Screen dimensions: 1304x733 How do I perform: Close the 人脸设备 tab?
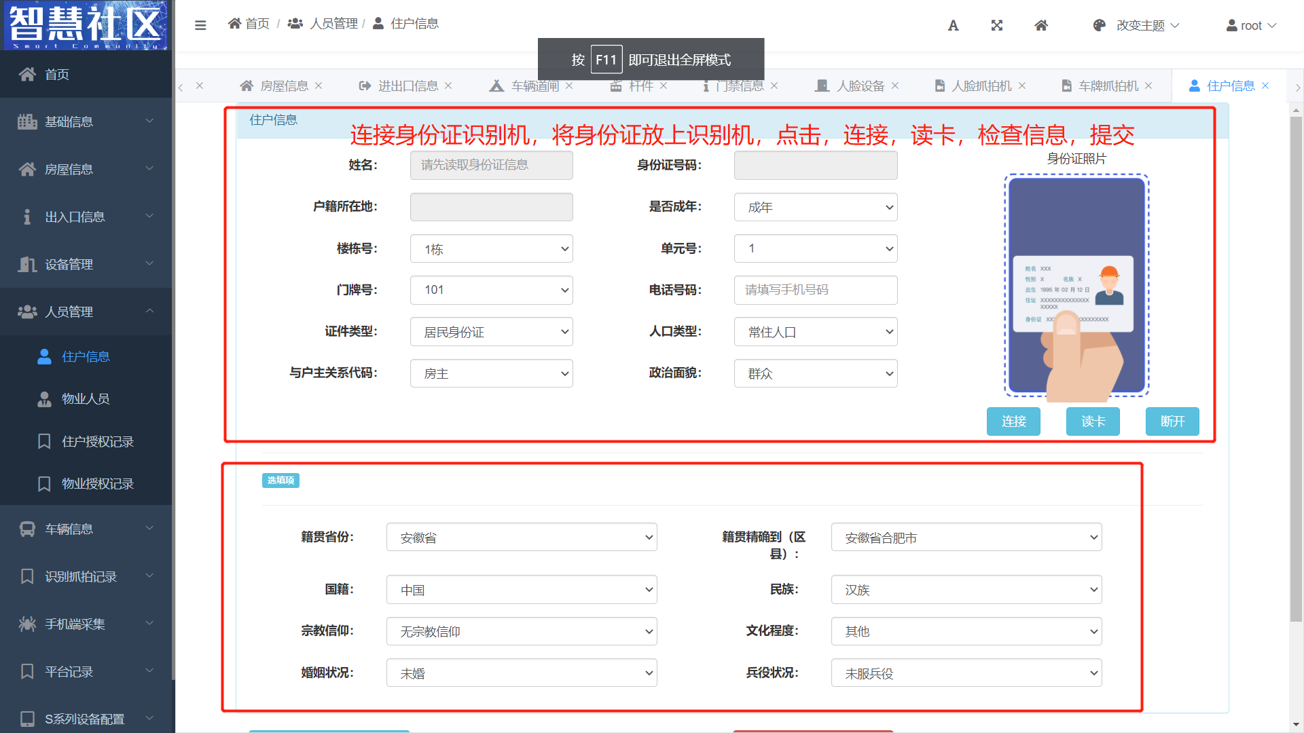tap(895, 86)
